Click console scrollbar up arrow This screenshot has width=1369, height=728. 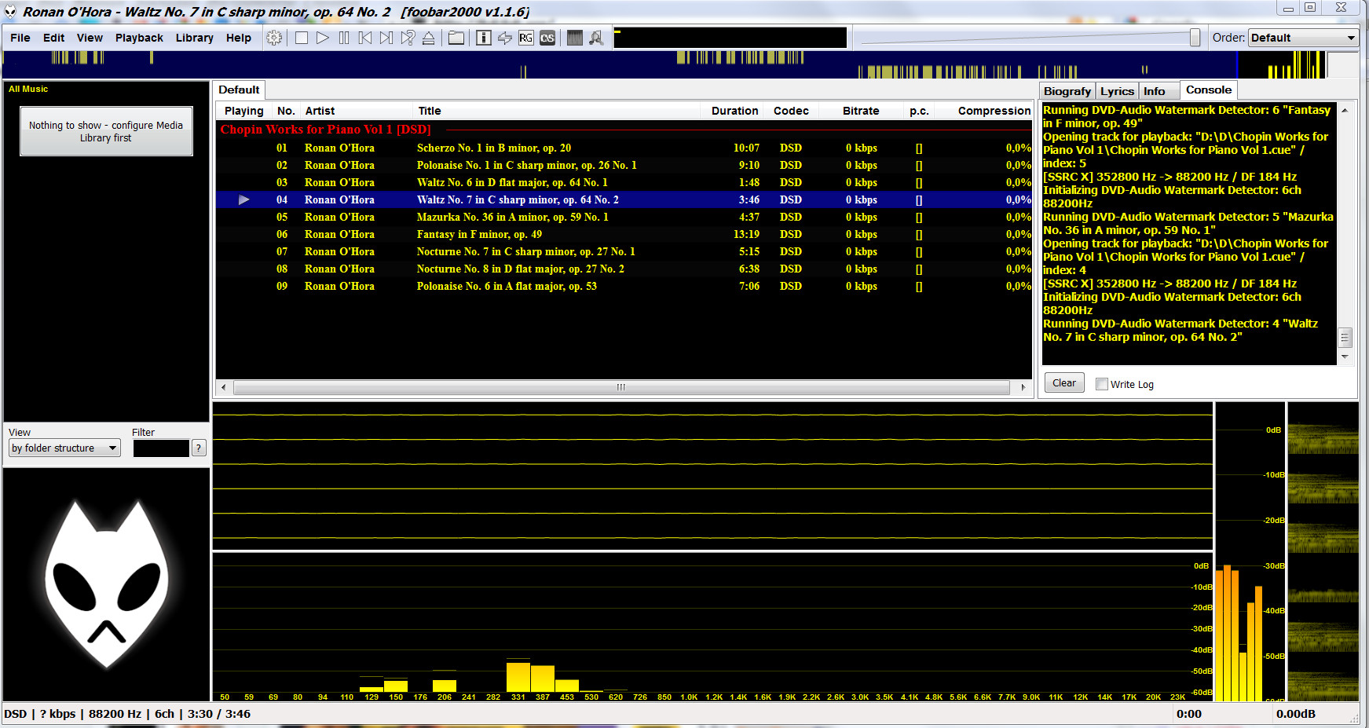click(1345, 111)
